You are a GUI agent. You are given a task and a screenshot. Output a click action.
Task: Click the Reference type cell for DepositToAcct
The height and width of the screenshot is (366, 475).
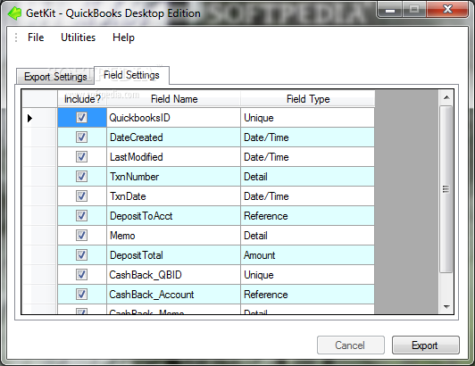pos(307,216)
